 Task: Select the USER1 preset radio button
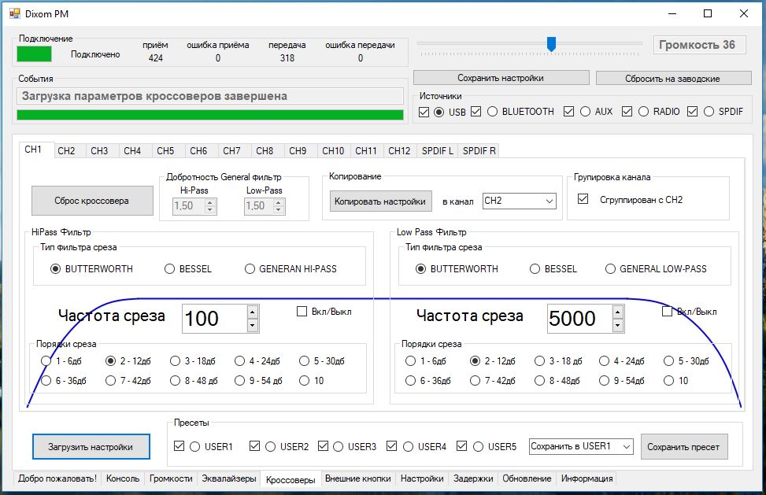tap(195, 447)
